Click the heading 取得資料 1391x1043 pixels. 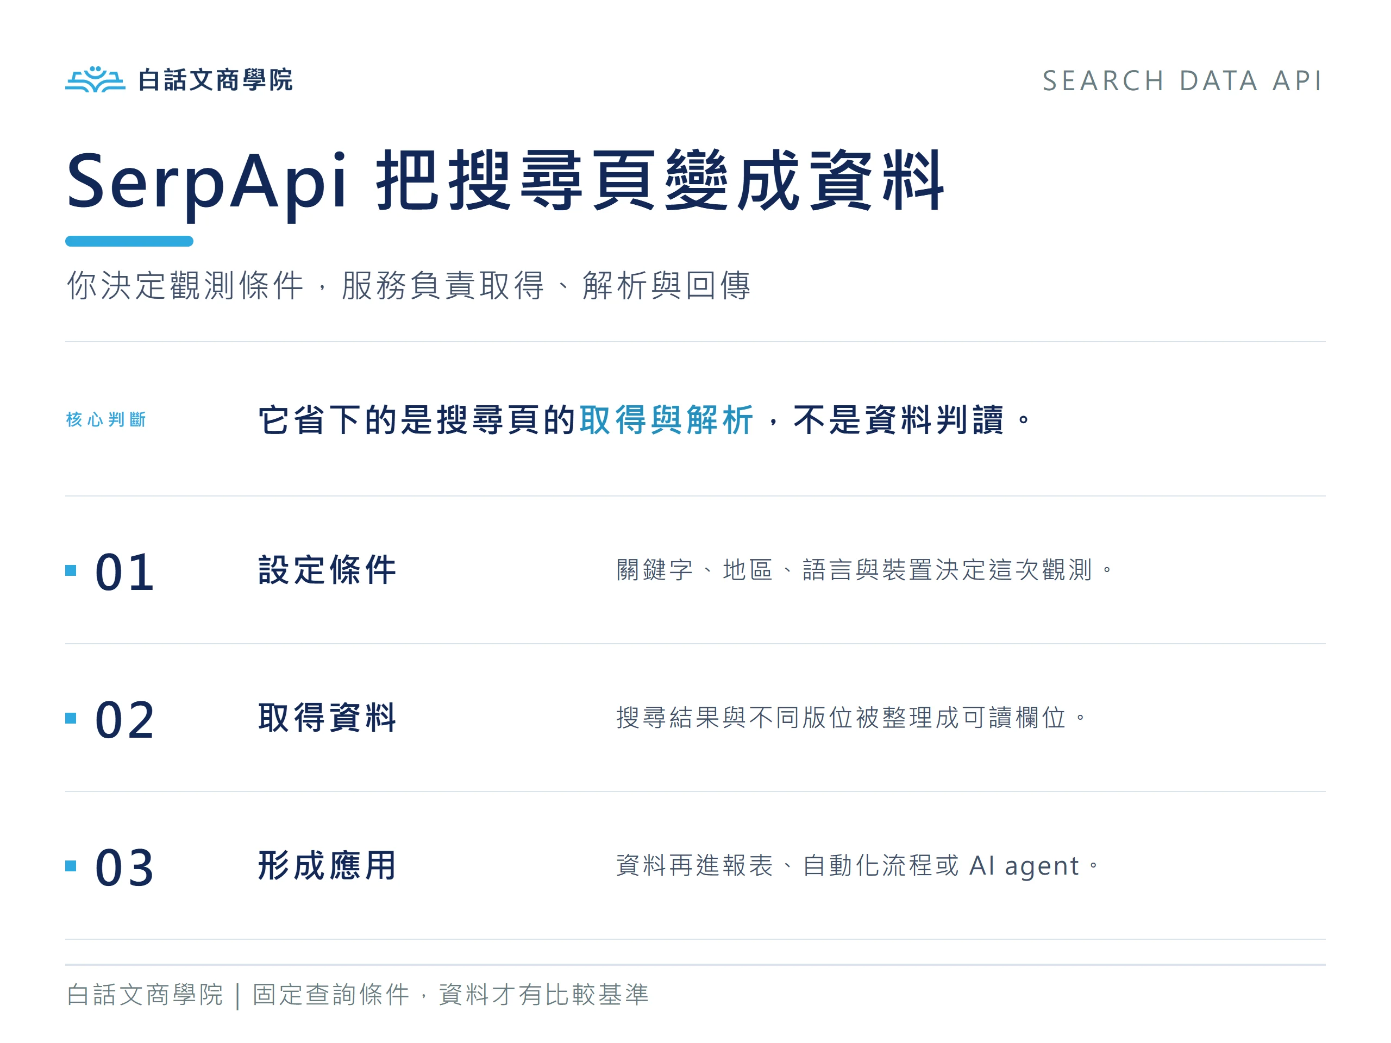point(327,718)
